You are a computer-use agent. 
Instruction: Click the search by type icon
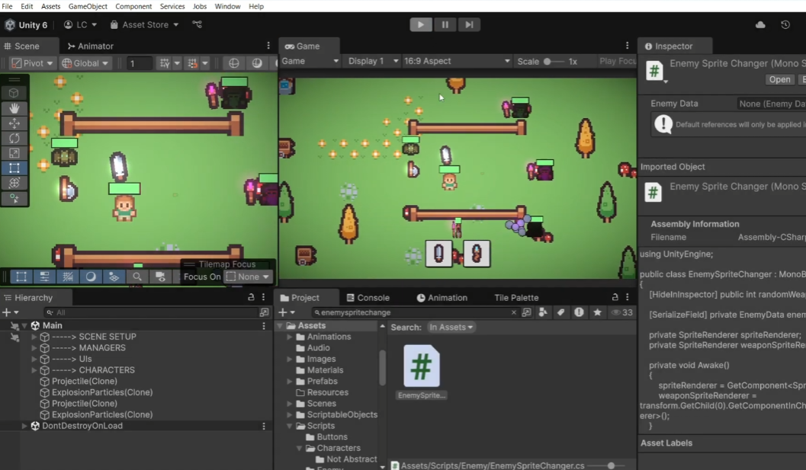542,312
